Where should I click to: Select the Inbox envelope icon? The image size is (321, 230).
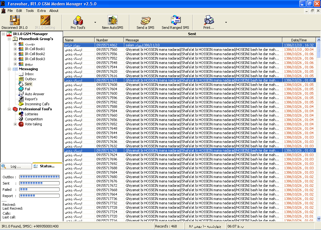[21, 74]
